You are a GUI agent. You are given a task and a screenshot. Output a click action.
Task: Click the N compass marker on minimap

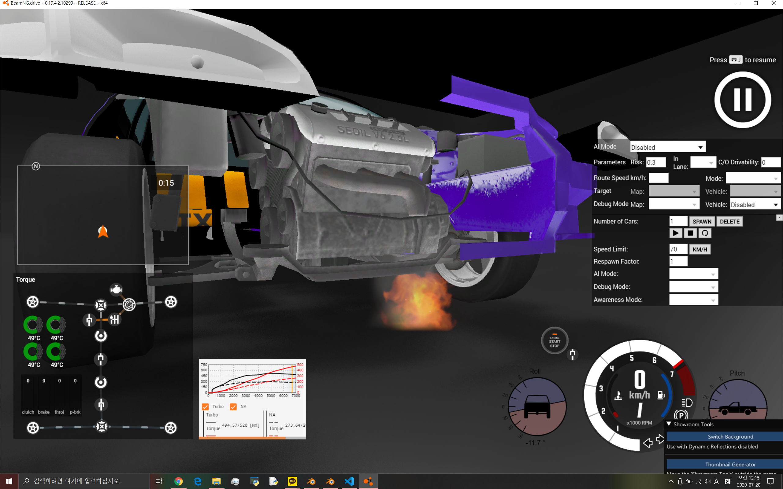tap(36, 166)
